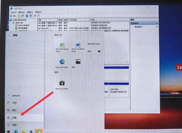Click the pin-shaped toolbar icon in Computer Management
182x133 pixels.
[35, 16]
